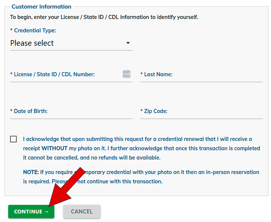Click the password manager icon in License field
This screenshot has width=271, height=222.
(127, 74)
